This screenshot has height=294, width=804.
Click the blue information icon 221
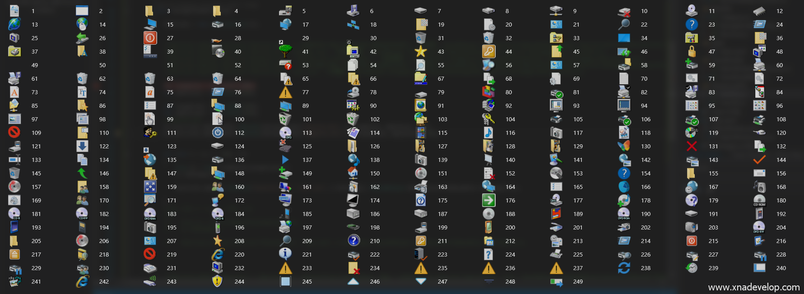pyautogui.click(x=285, y=254)
